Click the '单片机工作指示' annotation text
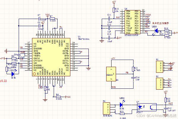 (160, 23)
